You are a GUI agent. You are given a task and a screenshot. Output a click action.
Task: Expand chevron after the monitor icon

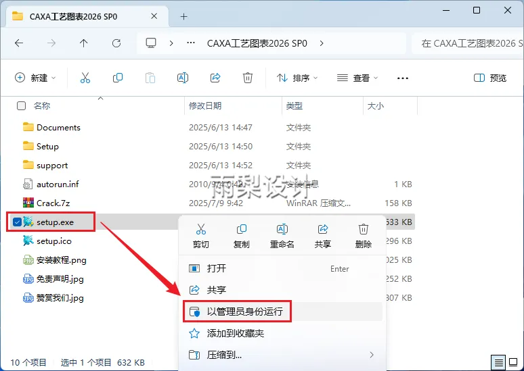coord(171,43)
